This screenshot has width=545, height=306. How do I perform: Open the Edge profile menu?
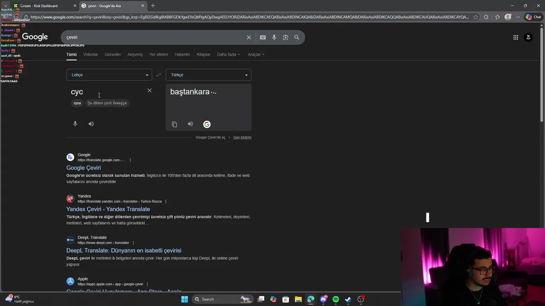click(508, 17)
